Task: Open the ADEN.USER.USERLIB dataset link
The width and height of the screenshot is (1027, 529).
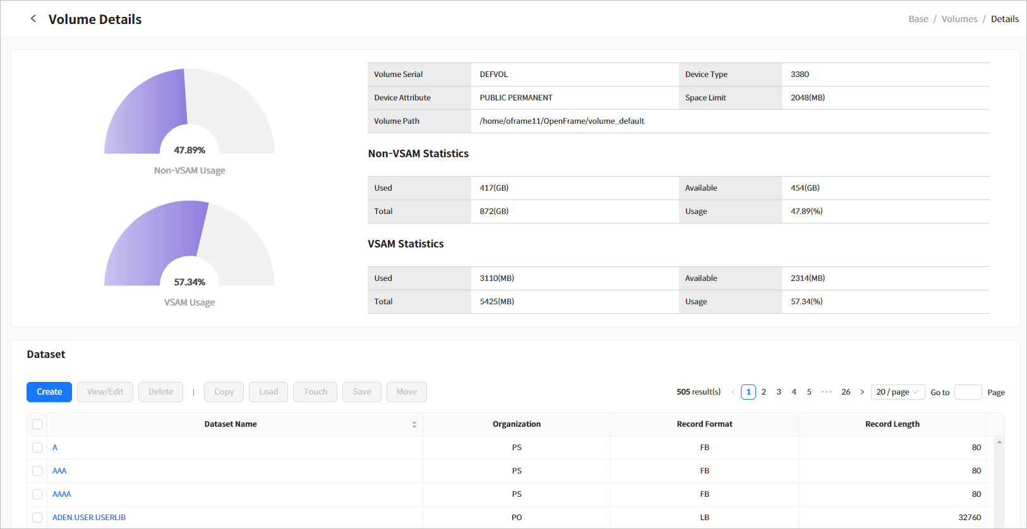Action: [89, 518]
